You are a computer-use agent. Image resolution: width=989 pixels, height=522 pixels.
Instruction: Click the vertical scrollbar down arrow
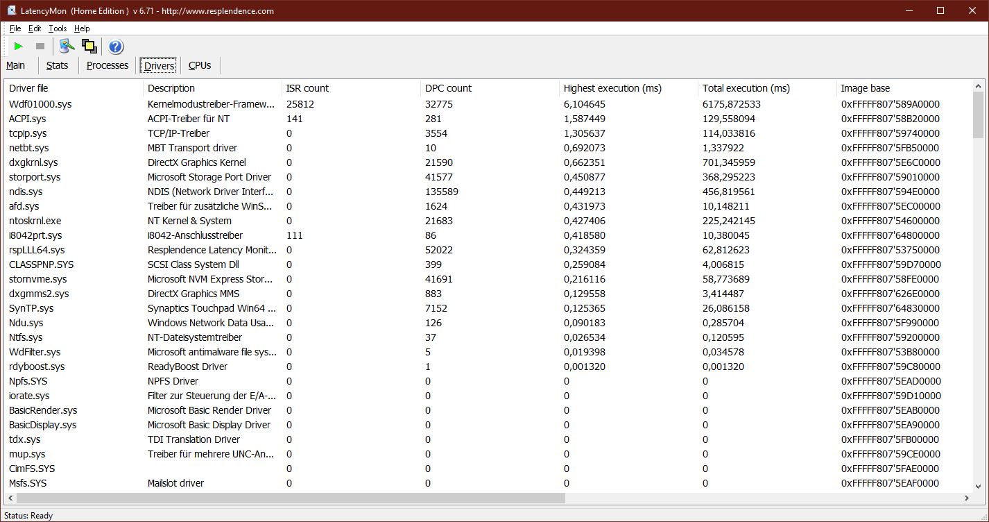(978, 487)
